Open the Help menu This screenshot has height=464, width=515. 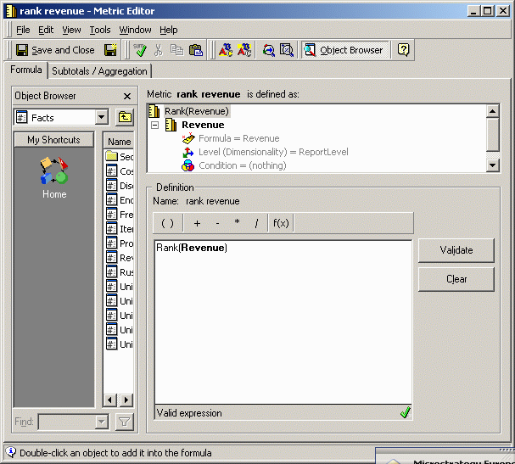169,30
